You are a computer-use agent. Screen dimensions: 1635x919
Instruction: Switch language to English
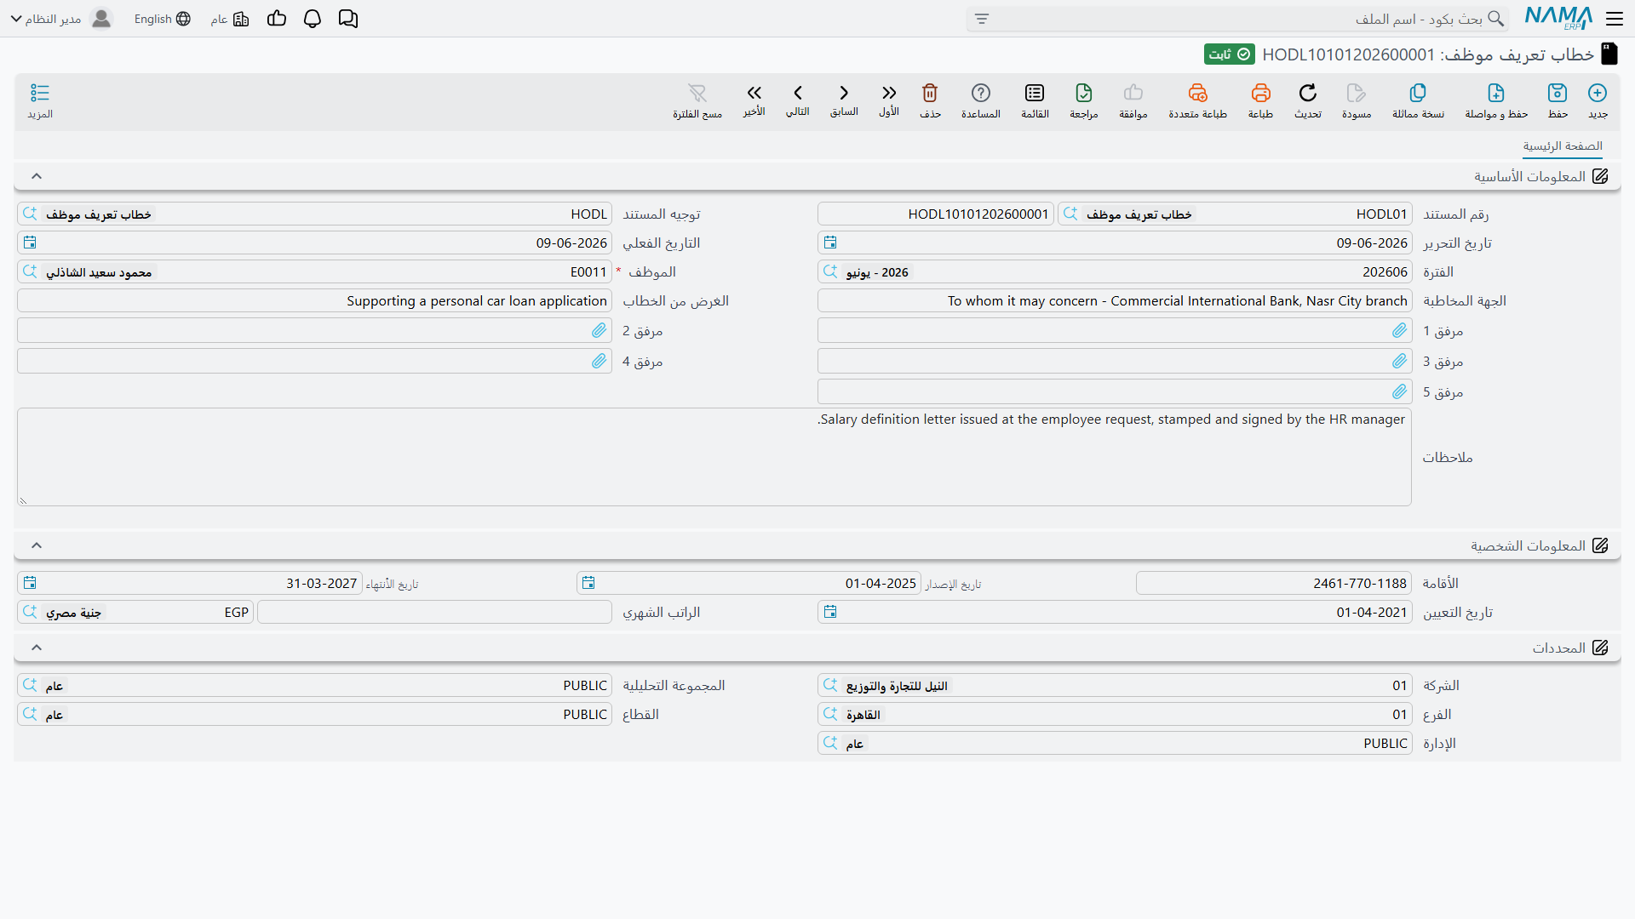coord(162,19)
